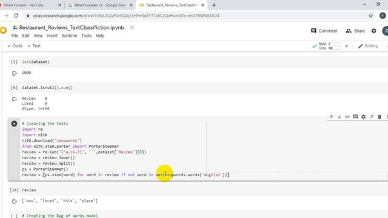
Task: Add a comment to the cell
Action: [355, 117]
